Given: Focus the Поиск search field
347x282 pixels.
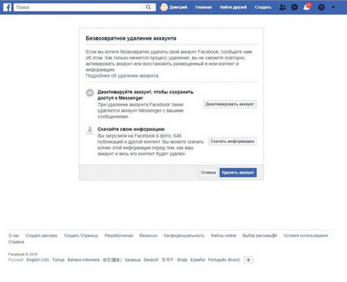Looking at the screenshot, I should tap(78, 8).
